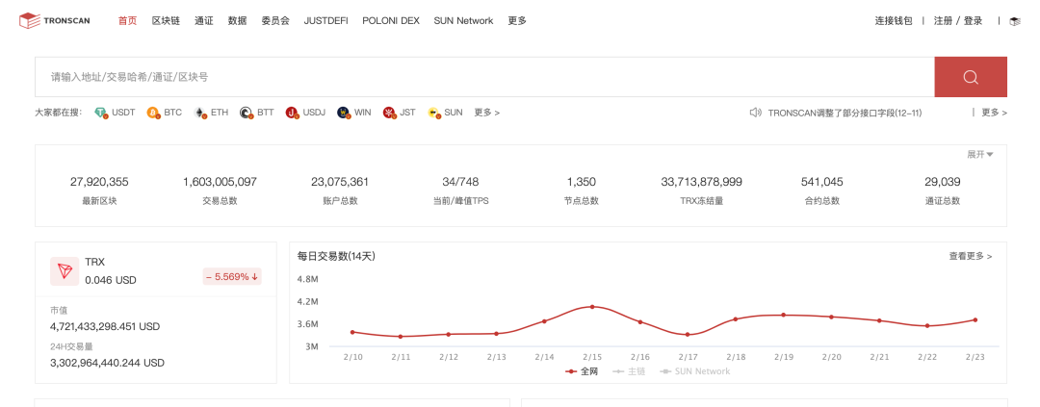Toggle the SUN Network legend series
Viewport: 1040px width, 407px height.
[x=694, y=371]
